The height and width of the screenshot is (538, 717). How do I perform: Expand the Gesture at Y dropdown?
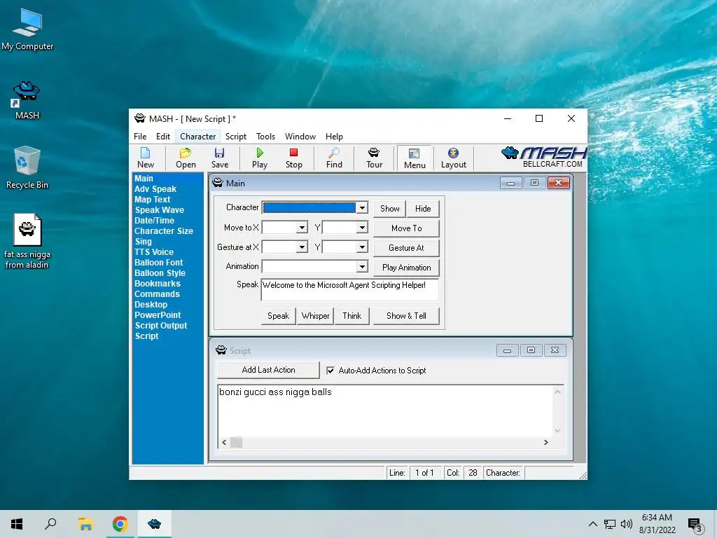point(362,247)
